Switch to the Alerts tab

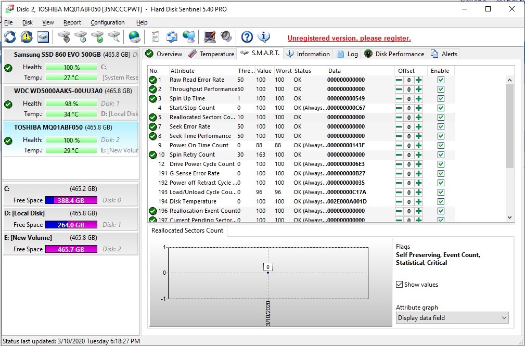[444, 54]
